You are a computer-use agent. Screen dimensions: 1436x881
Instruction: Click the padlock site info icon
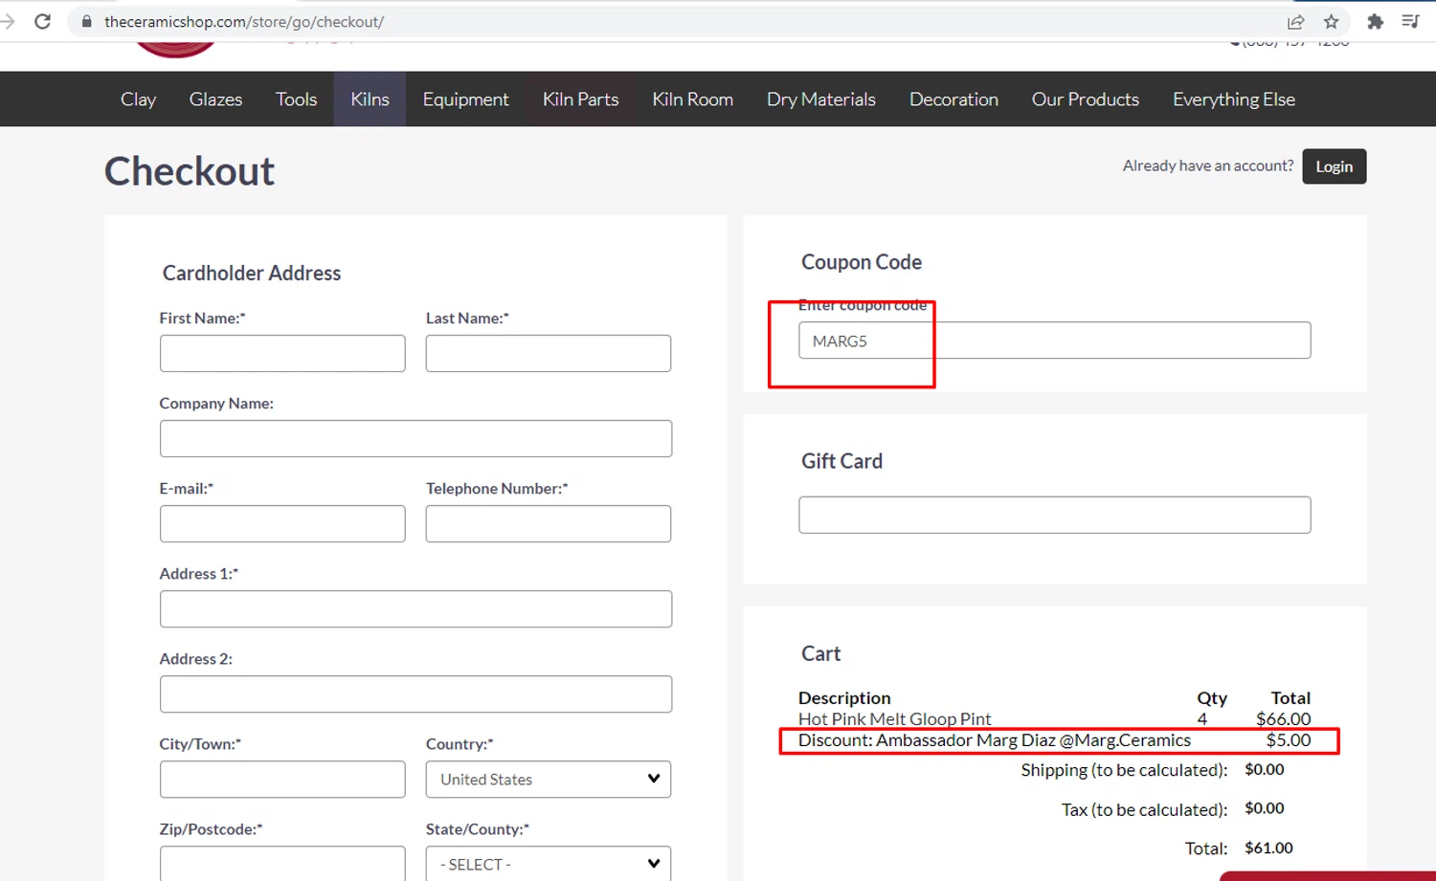point(86,21)
